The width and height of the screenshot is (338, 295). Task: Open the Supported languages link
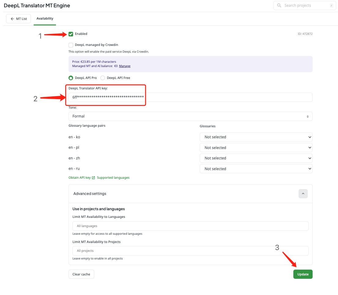(113, 178)
